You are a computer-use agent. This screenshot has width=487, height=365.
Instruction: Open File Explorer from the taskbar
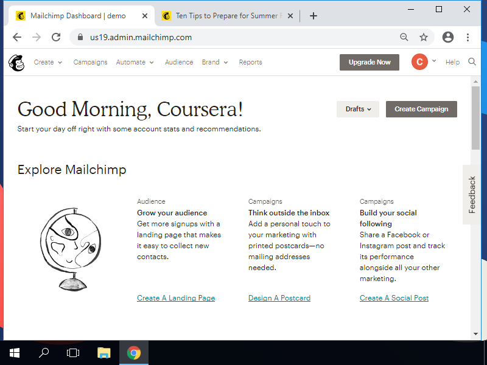coord(103,353)
